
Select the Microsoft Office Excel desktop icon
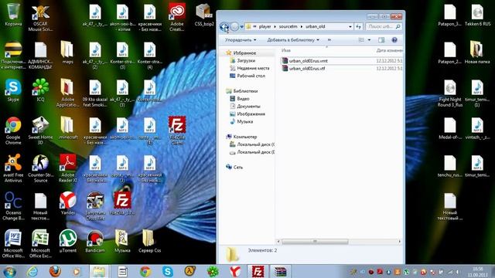[x=40, y=244]
